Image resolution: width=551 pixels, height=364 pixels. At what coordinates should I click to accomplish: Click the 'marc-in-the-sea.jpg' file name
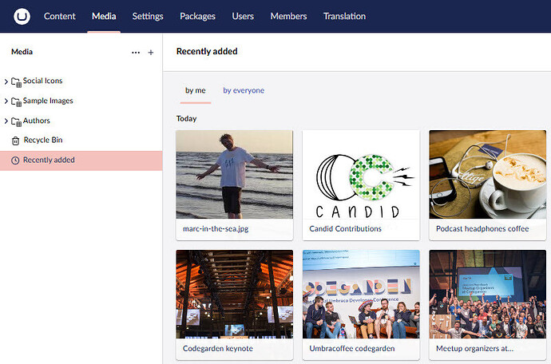tap(216, 229)
